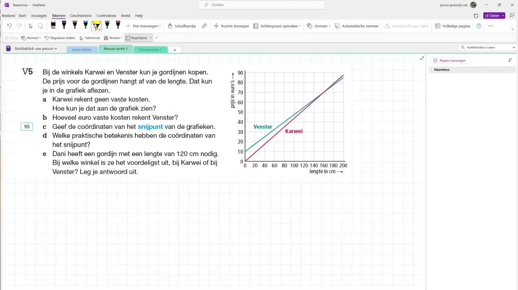
Task: Open the Pennen dropdown
Action: 113,38
